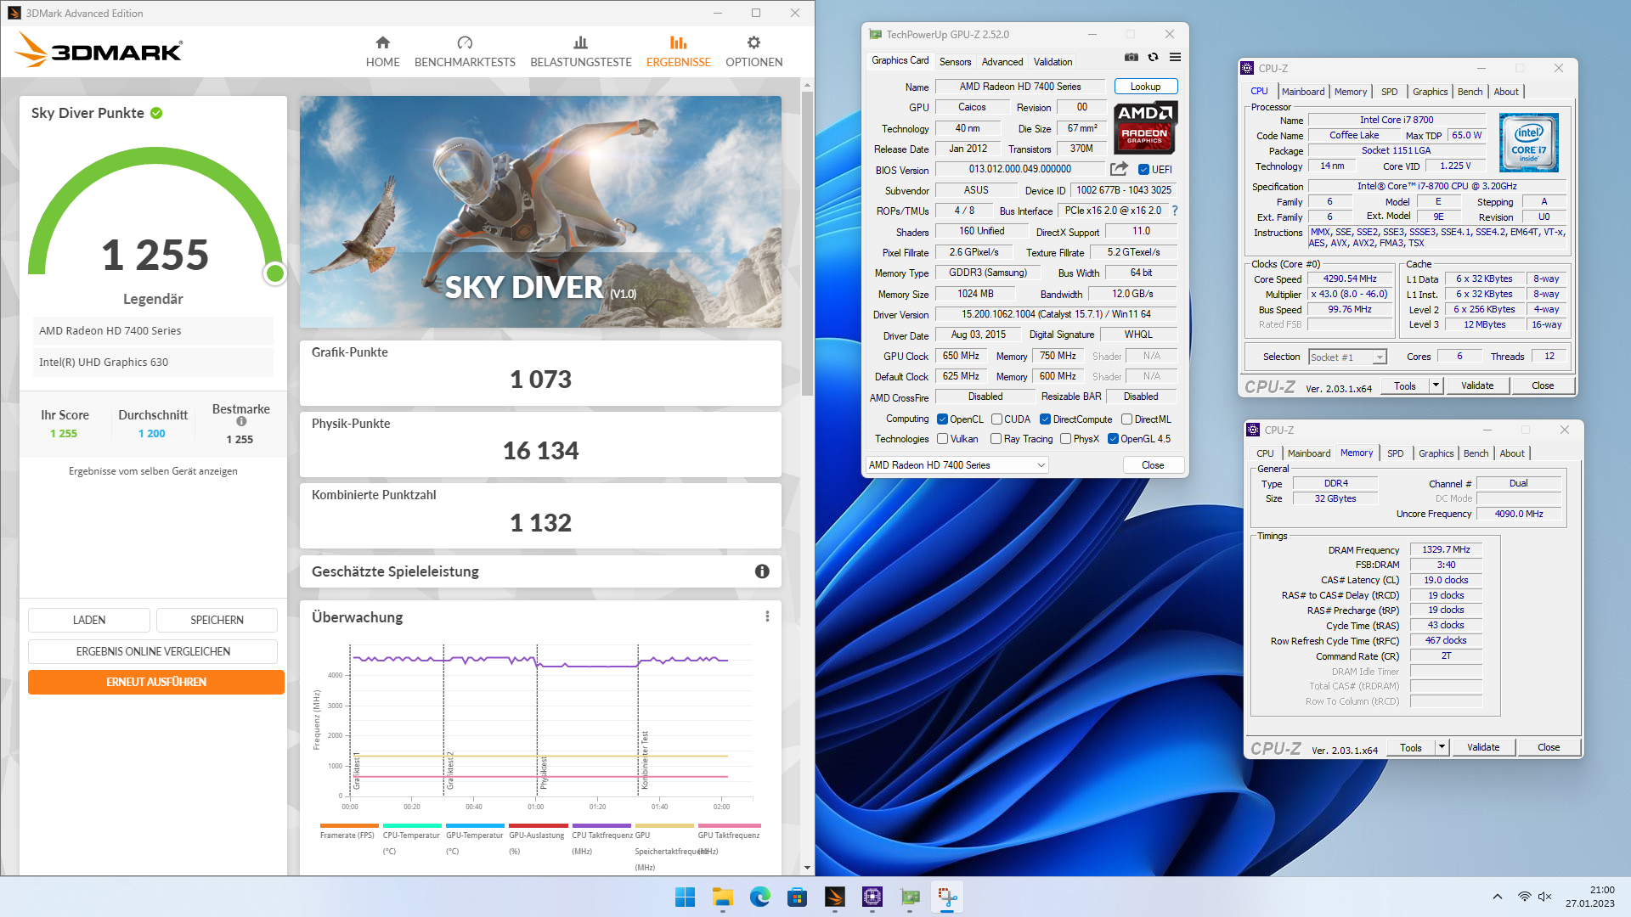Click ERNEUT AUSFÜHREN to rerun benchmark
Image resolution: width=1631 pixels, height=917 pixels.
[x=156, y=682]
